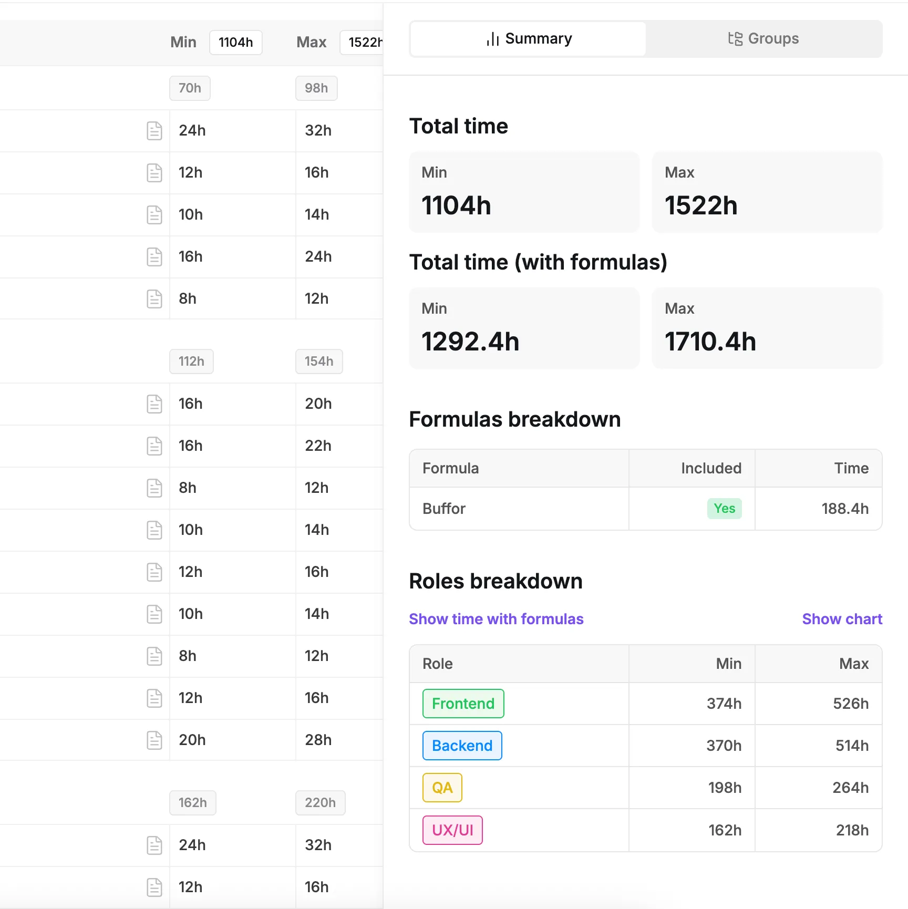Expand the 112h group summary badge
This screenshot has height=909, width=908.
191,361
